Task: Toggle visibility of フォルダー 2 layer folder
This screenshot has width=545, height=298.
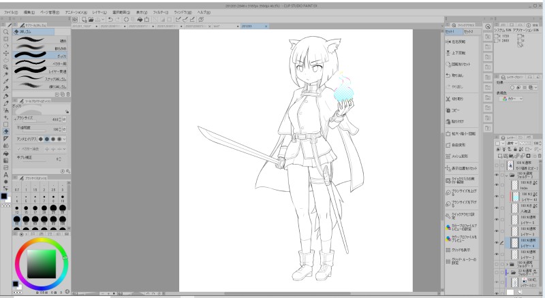Action: (x=497, y=175)
